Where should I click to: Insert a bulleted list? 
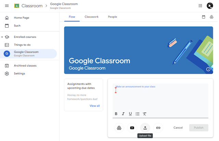137,114
